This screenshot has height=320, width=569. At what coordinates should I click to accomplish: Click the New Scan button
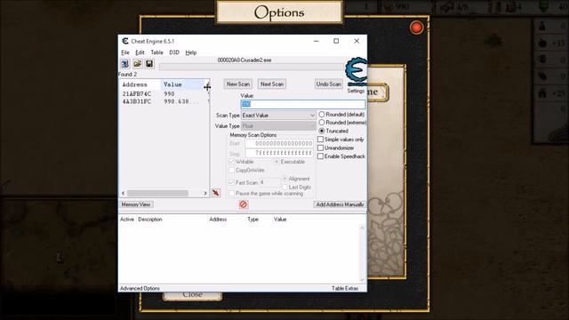coord(238,84)
